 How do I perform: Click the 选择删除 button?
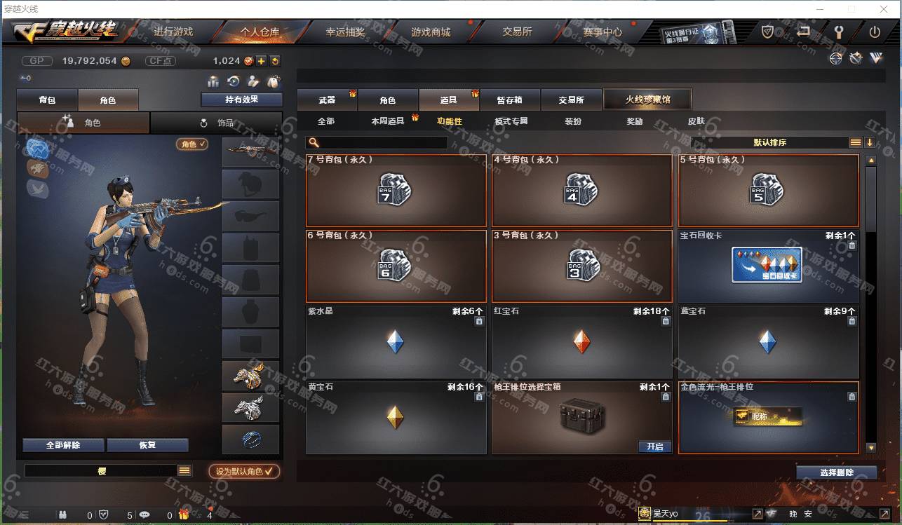836,472
